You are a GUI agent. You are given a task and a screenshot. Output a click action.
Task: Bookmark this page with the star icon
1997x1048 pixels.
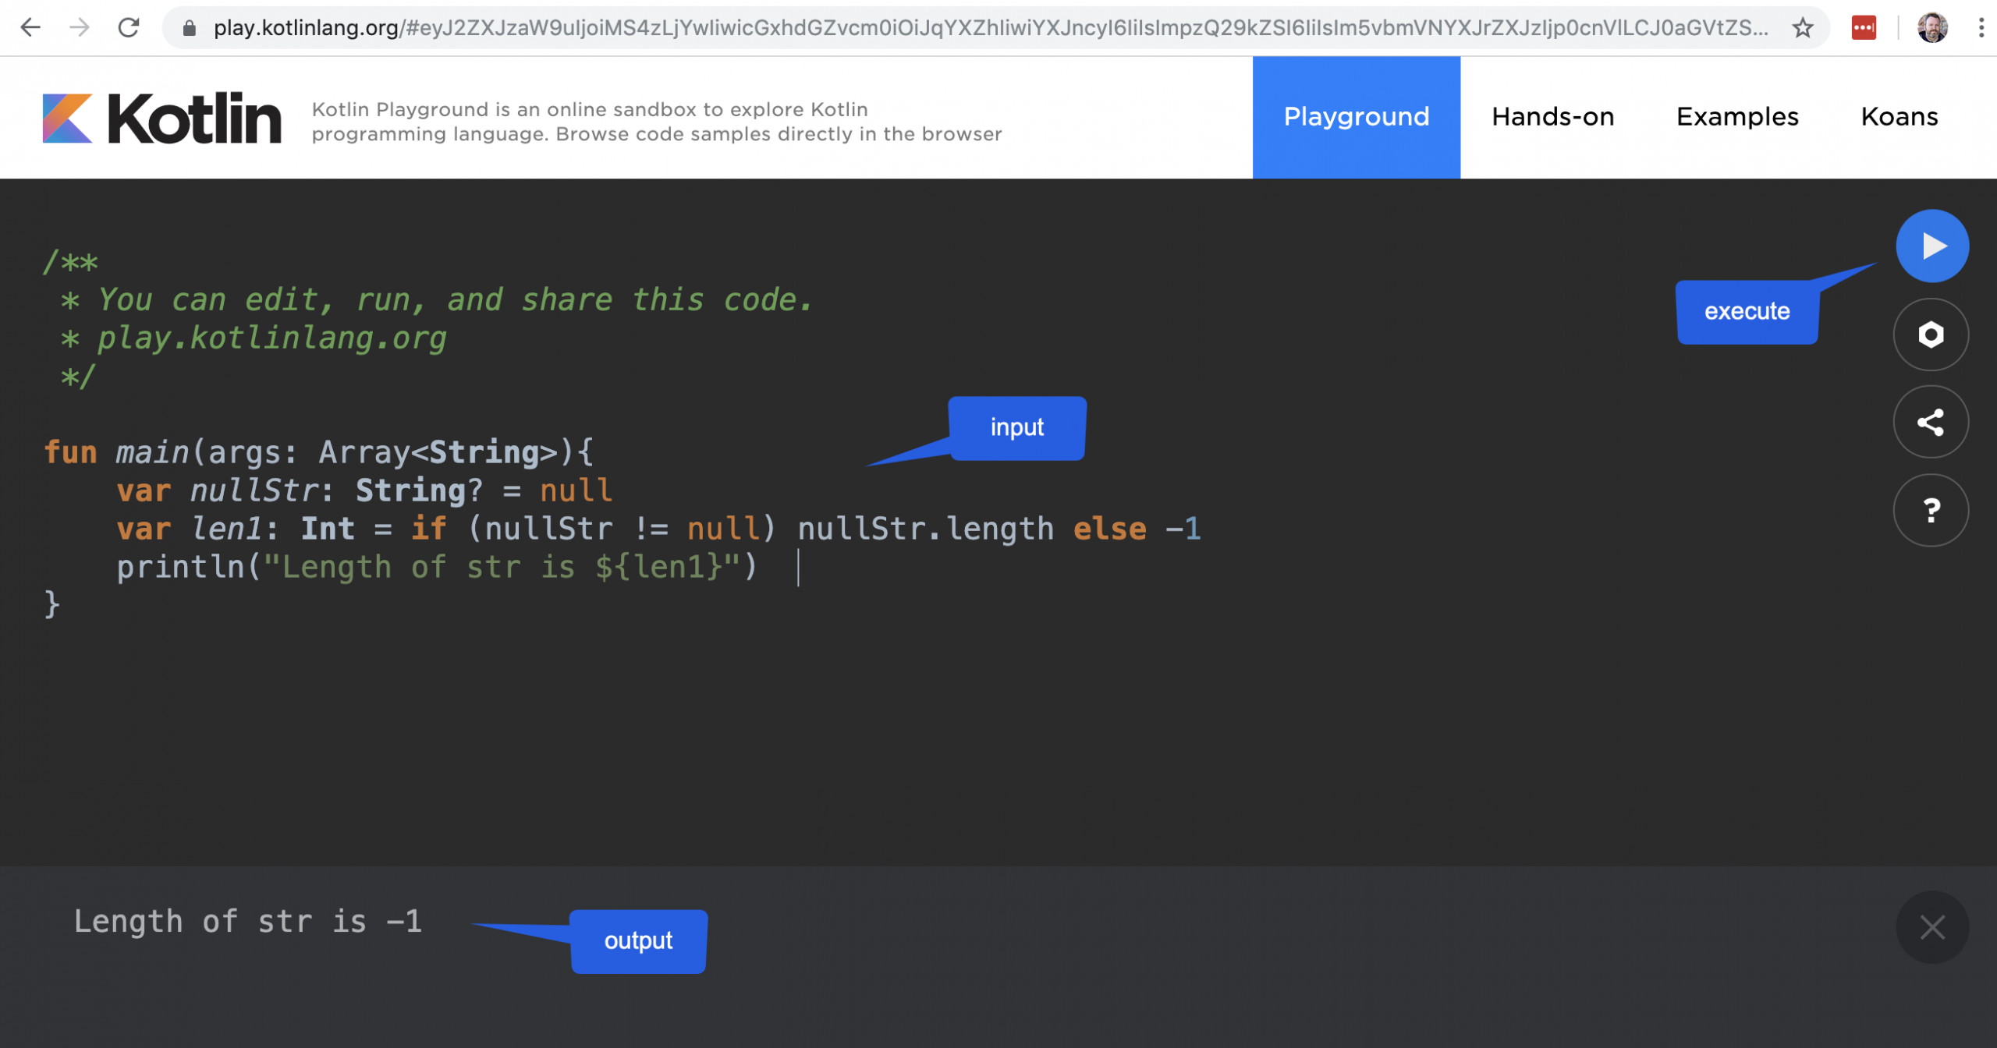pyautogui.click(x=1802, y=28)
